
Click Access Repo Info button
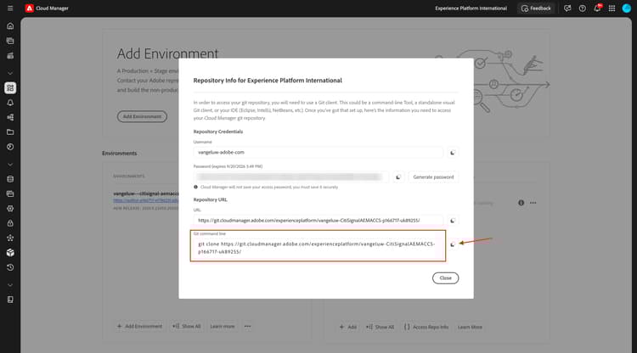[426, 327]
